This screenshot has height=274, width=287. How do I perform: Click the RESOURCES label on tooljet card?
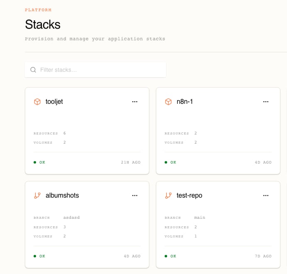pyautogui.click(x=46, y=133)
